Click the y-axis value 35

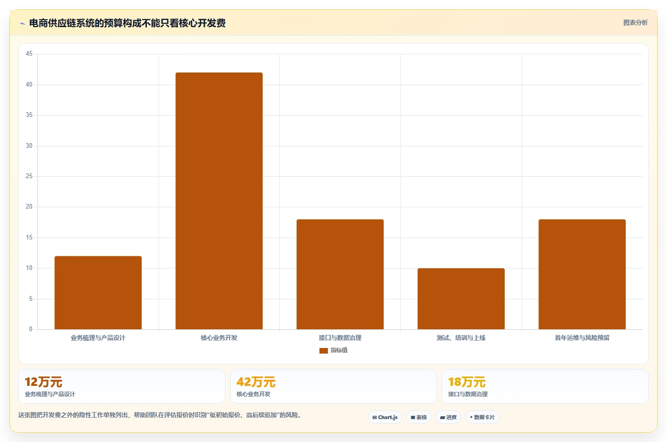29,115
